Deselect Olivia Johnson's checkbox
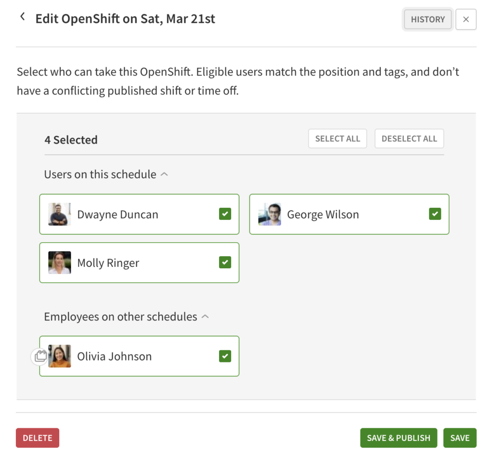This screenshot has height=464, width=494. (225, 356)
